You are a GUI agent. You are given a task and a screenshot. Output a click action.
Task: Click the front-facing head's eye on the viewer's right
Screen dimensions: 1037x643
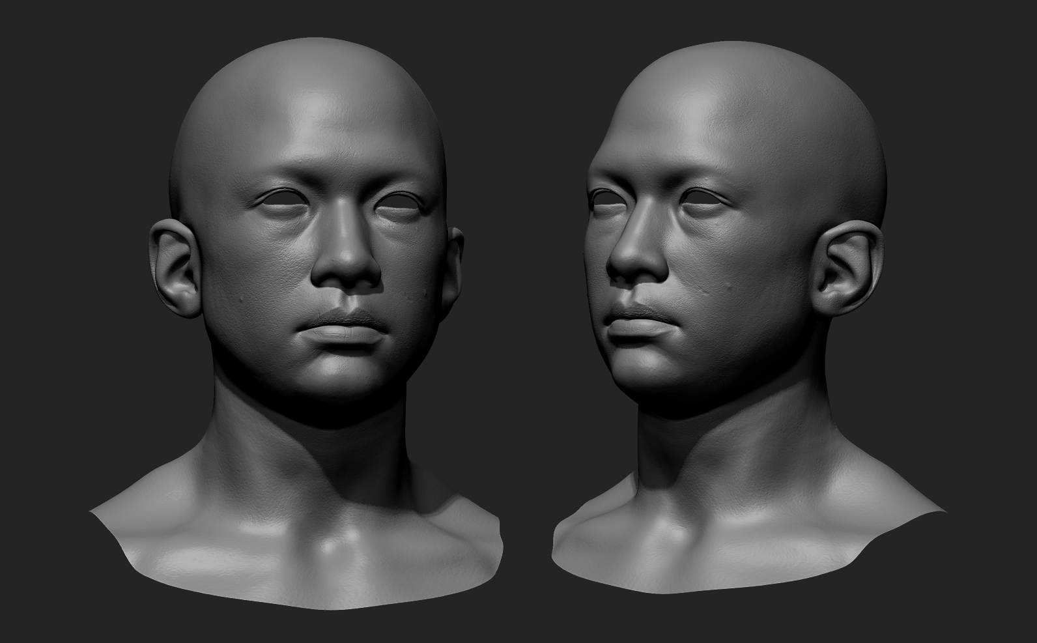tap(401, 203)
